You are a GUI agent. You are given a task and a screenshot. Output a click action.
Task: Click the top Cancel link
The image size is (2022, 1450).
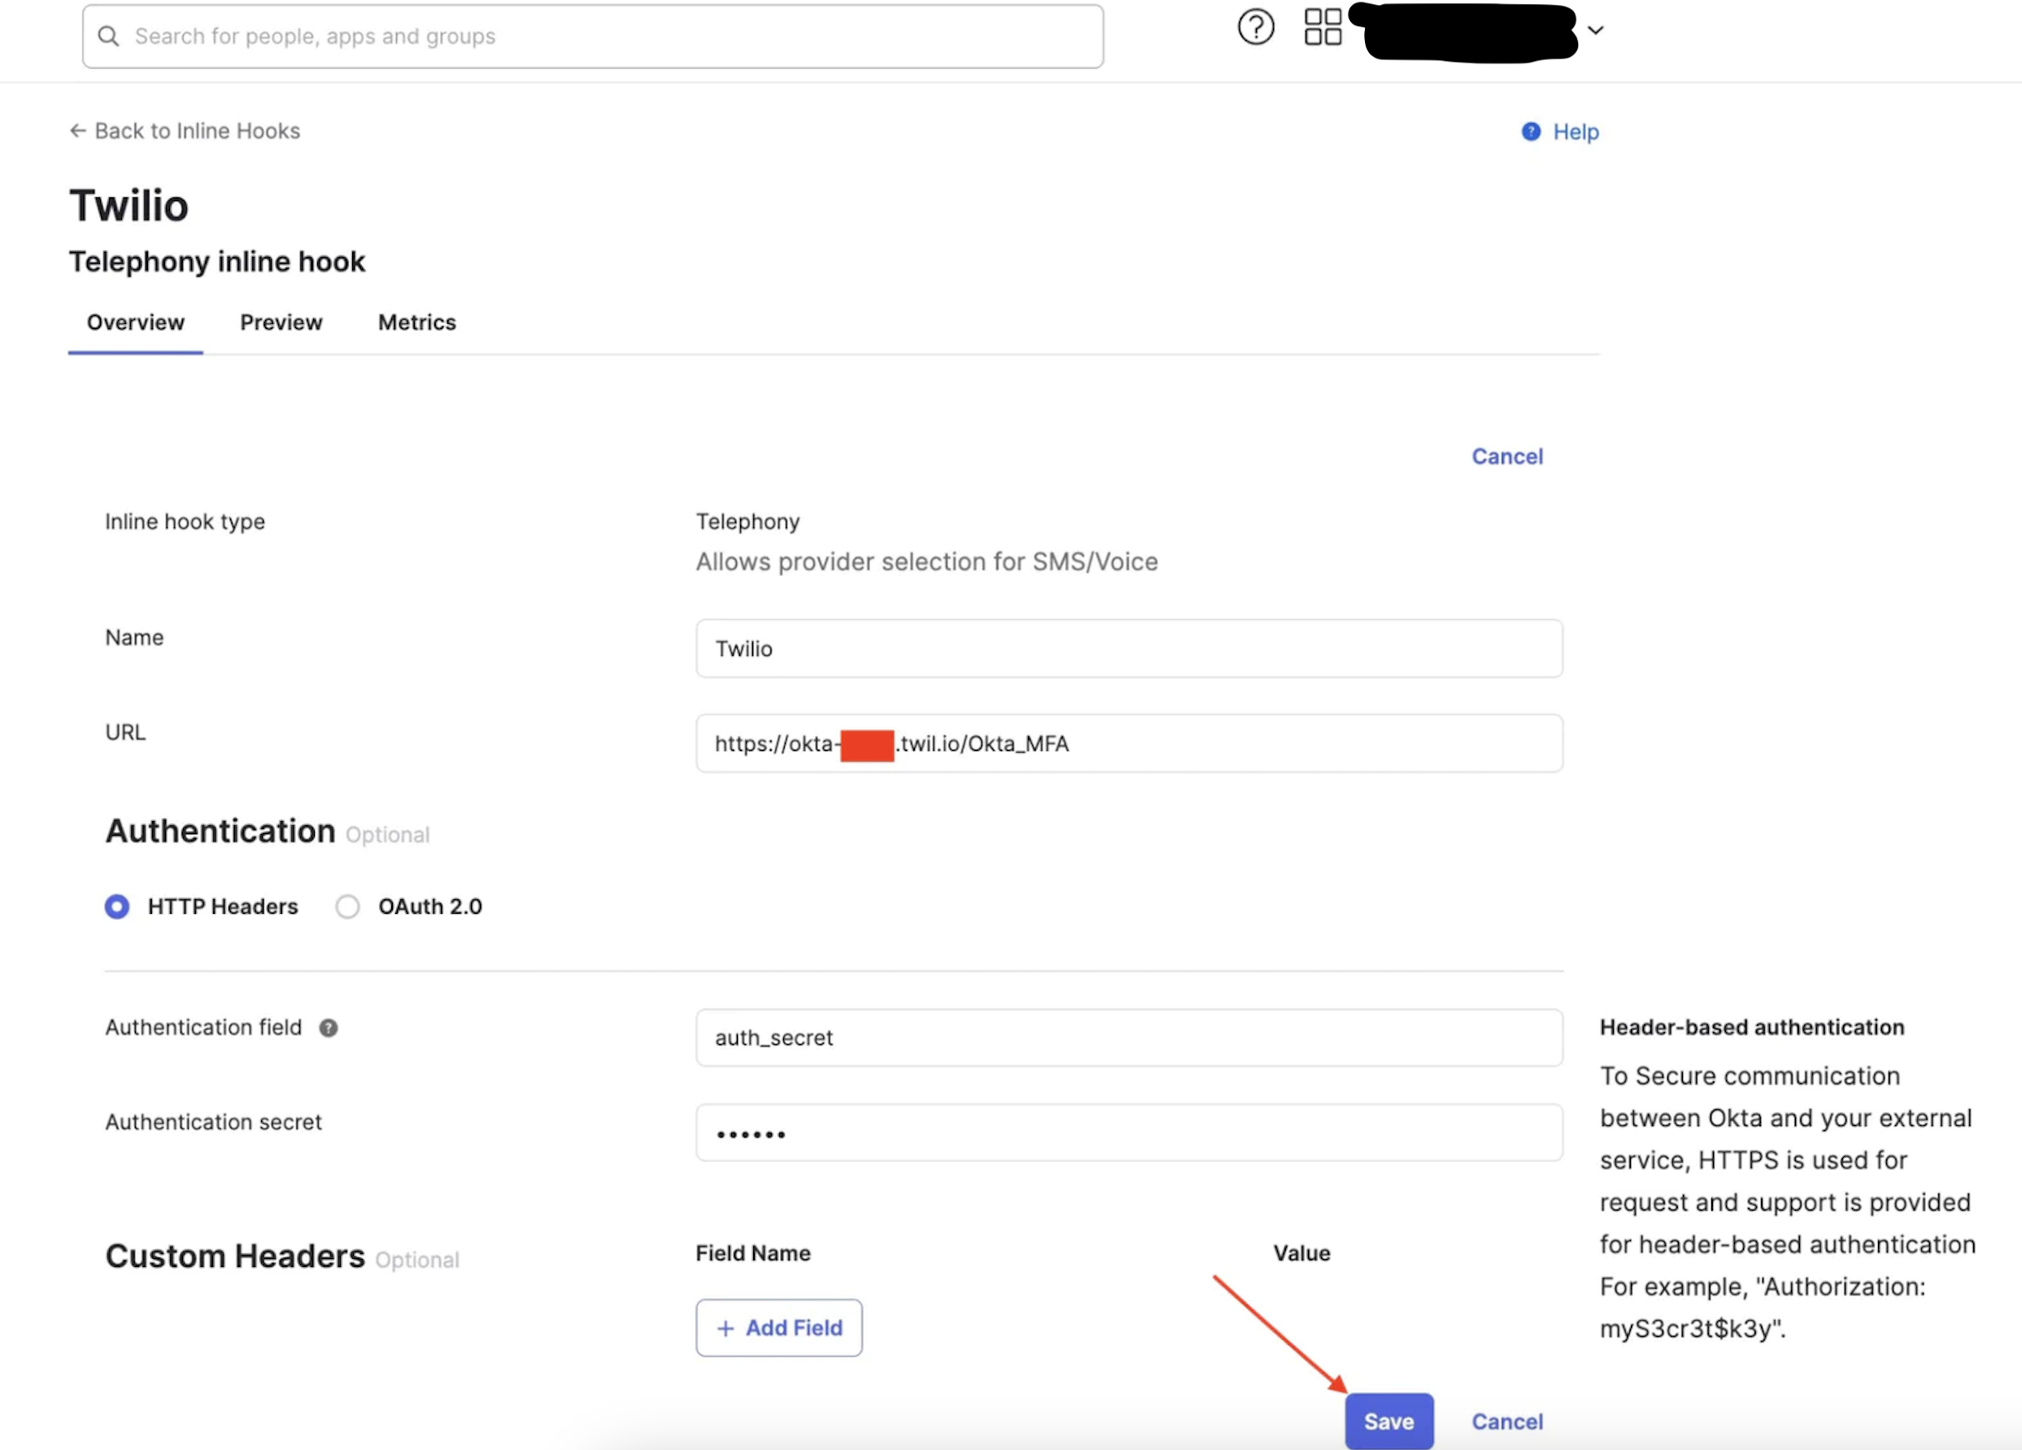tap(1506, 456)
